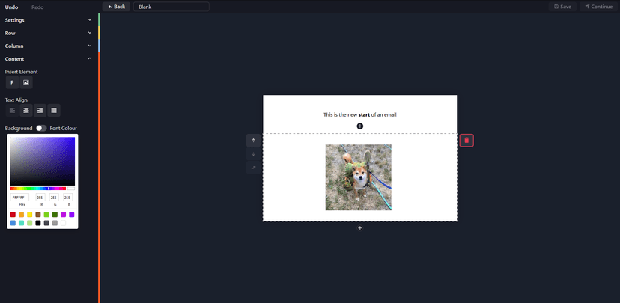Viewport: 620px width, 303px height.
Task: Click Undo in the top bar
Action: click(x=13, y=7)
